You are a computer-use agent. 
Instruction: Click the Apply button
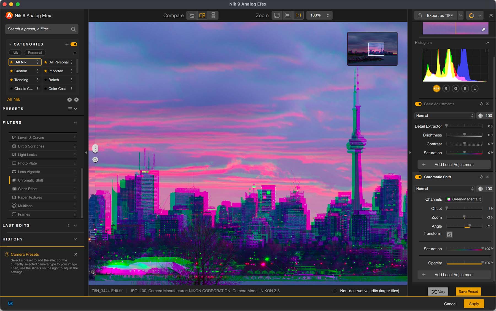[x=474, y=304]
